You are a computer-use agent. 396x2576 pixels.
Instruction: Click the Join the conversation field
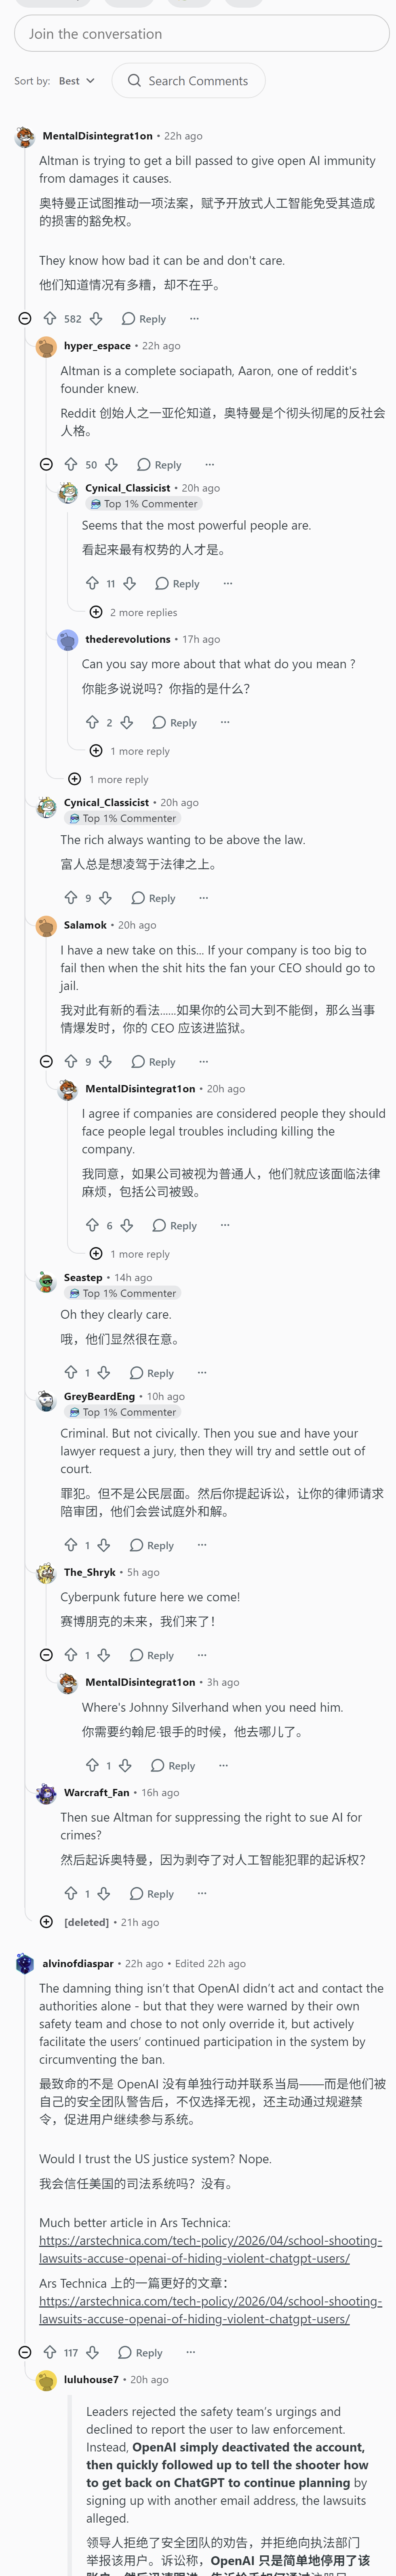(202, 34)
